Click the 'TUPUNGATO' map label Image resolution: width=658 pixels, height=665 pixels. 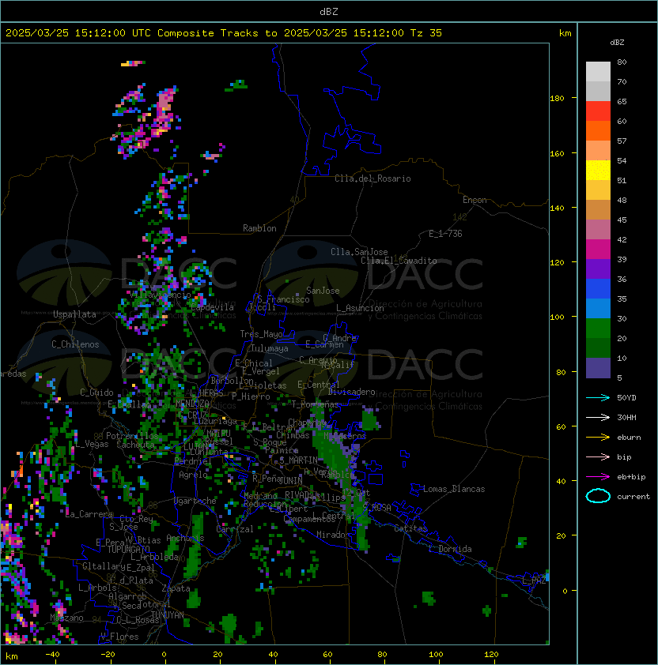[x=128, y=550]
